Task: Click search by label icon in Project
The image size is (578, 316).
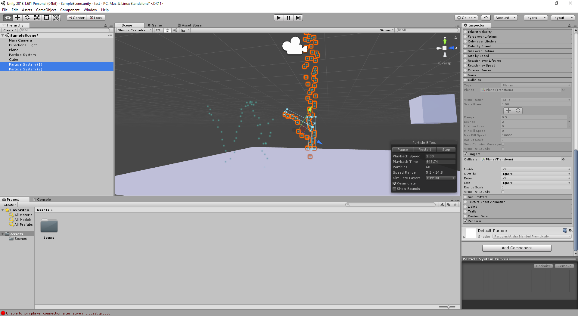Action: click(x=449, y=205)
